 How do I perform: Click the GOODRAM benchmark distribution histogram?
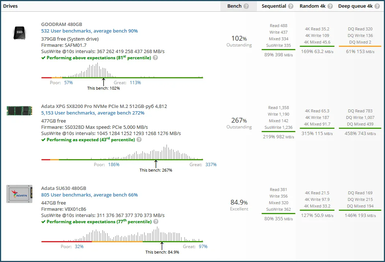122,71
